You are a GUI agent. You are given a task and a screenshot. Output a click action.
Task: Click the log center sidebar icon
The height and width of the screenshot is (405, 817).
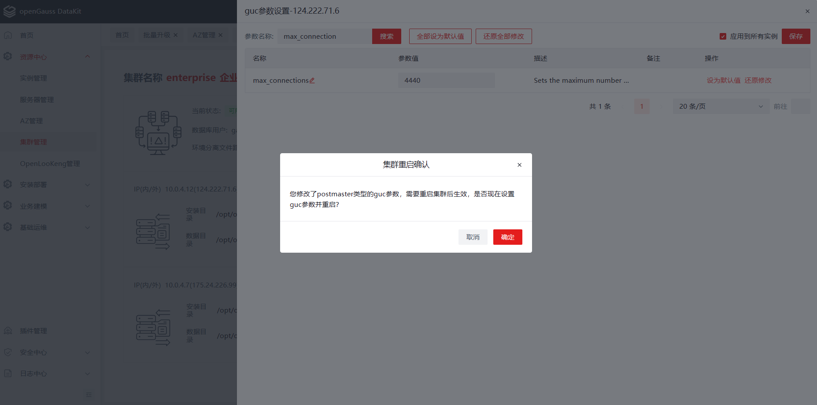point(8,373)
